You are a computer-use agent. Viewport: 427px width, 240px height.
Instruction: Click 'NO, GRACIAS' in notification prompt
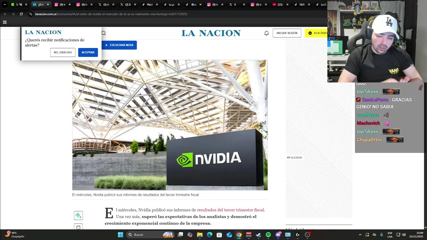pyautogui.click(x=63, y=52)
